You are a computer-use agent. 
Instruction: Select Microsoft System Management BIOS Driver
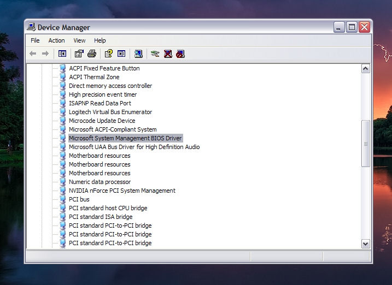pyautogui.click(x=126, y=138)
